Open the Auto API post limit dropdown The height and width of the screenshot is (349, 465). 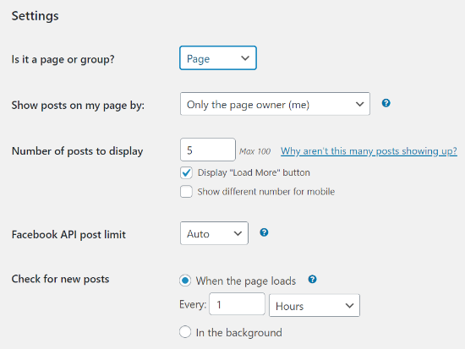(x=214, y=233)
